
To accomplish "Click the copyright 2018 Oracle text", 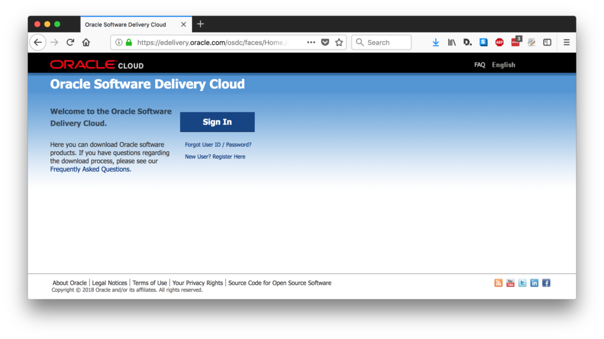I will pos(127,290).
